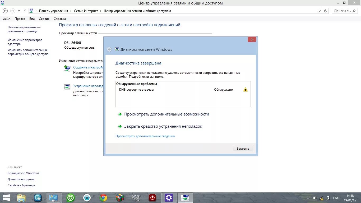The width and height of the screenshot is (361, 203).
Task: Click the control panel search field
Action: tap(345, 11)
